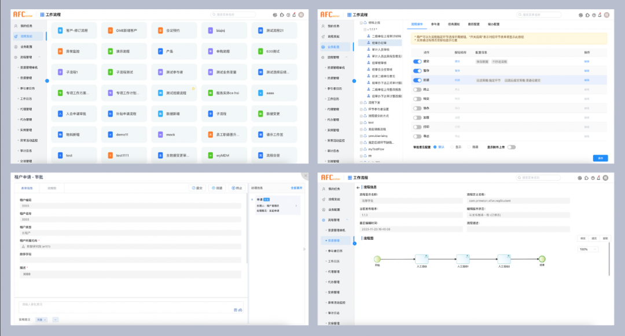
Task: Open 审计日志 in flow-info window sidebar
Action: (x=334, y=313)
